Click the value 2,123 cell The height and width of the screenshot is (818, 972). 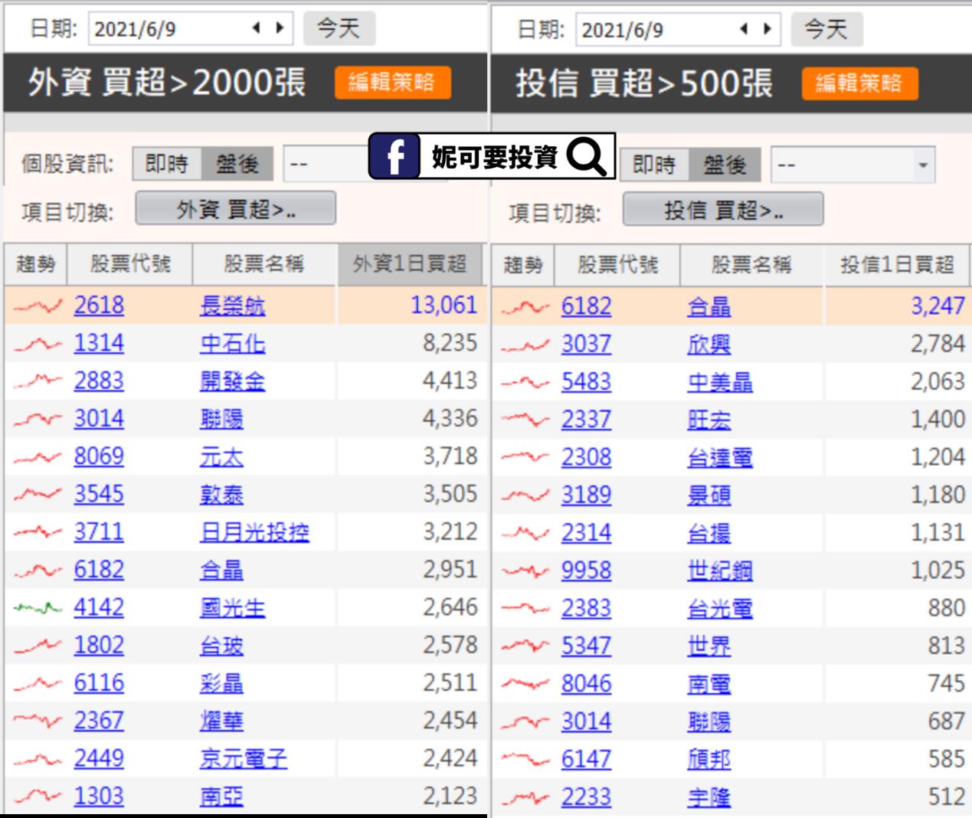click(450, 796)
